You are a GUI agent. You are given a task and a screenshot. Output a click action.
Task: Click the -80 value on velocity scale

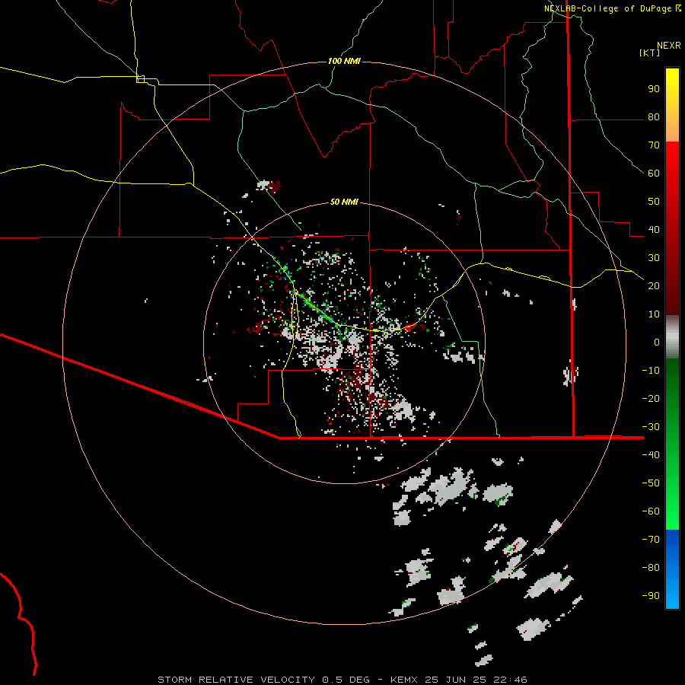point(651,568)
